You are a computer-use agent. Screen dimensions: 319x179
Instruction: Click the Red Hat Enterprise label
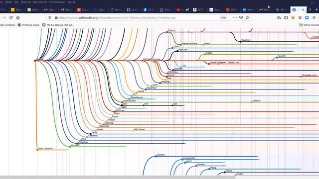(152, 59)
